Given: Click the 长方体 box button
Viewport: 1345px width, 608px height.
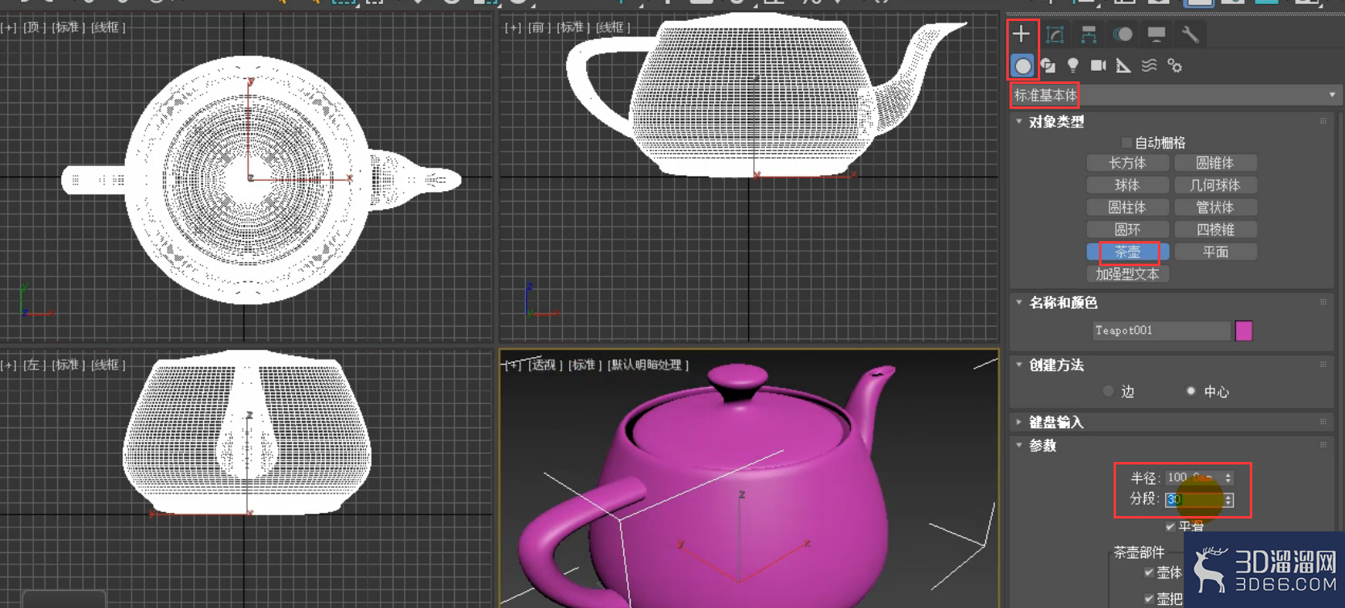Looking at the screenshot, I should [1127, 163].
